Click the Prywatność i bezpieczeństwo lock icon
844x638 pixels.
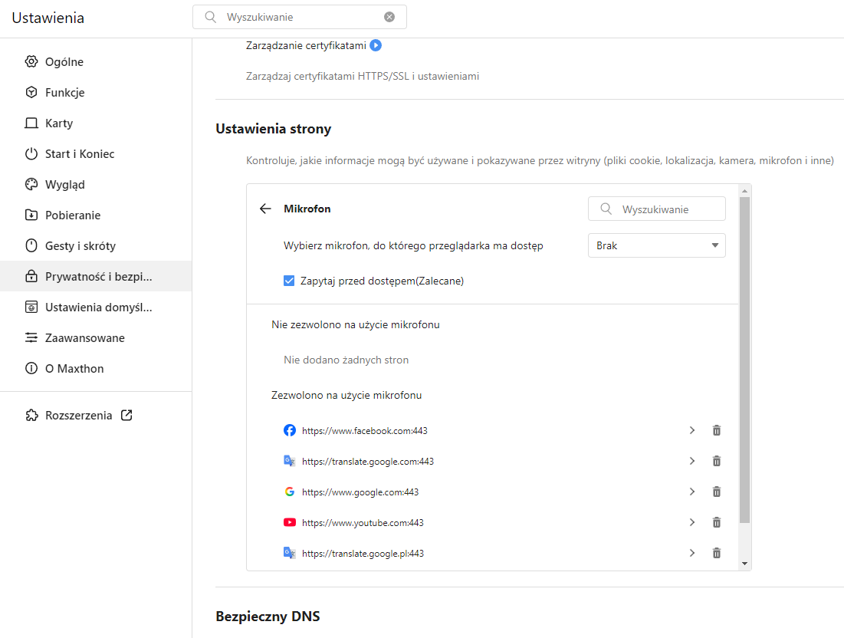pyautogui.click(x=31, y=276)
